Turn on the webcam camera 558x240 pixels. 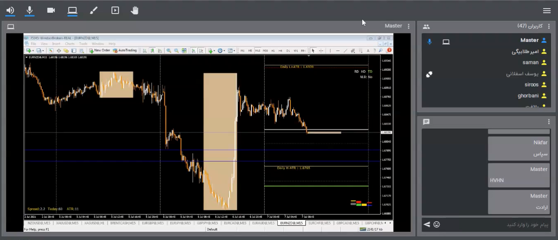point(51,10)
